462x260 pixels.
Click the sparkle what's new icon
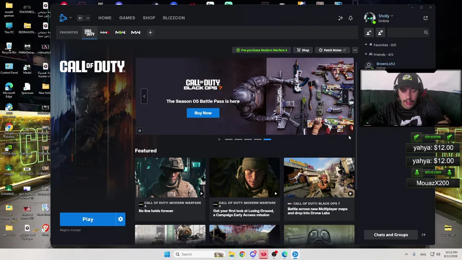click(340, 18)
